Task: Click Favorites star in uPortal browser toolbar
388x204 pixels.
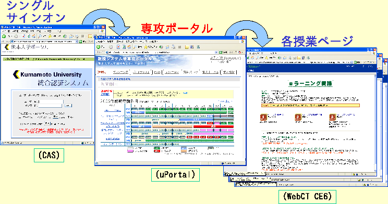Action: pyautogui.click(x=146, y=47)
